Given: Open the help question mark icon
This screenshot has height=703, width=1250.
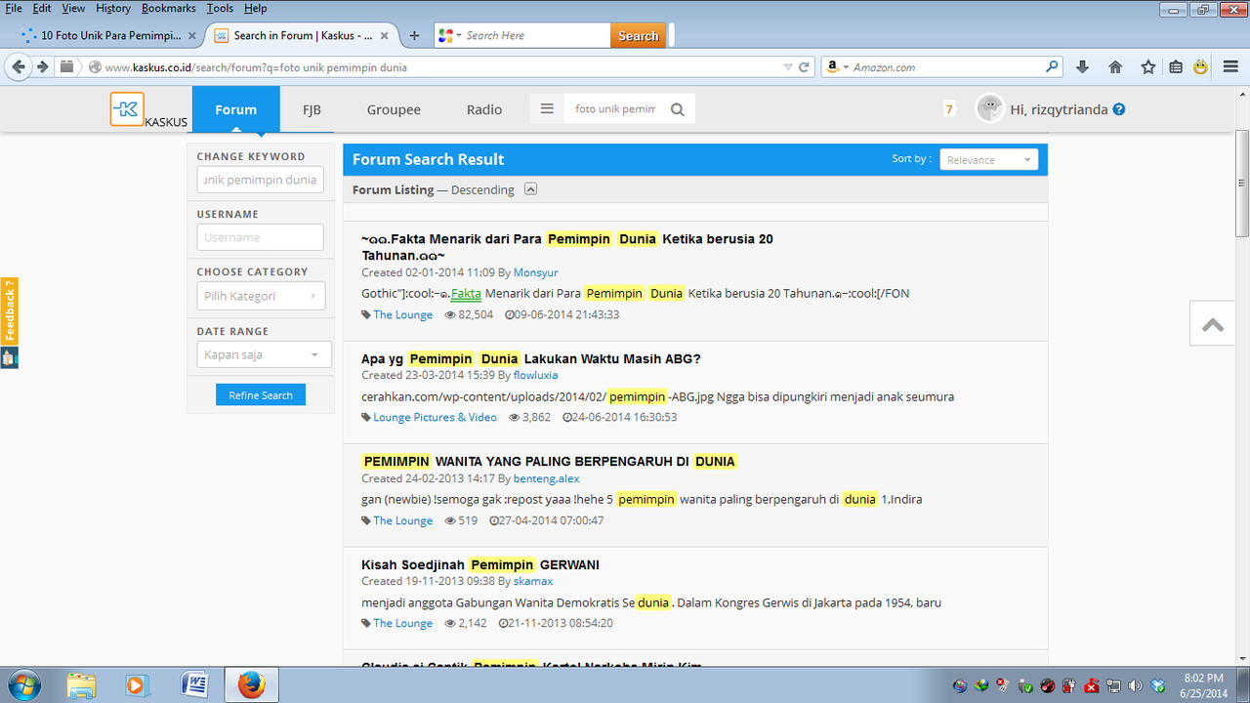Looking at the screenshot, I should click(1119, 109).
